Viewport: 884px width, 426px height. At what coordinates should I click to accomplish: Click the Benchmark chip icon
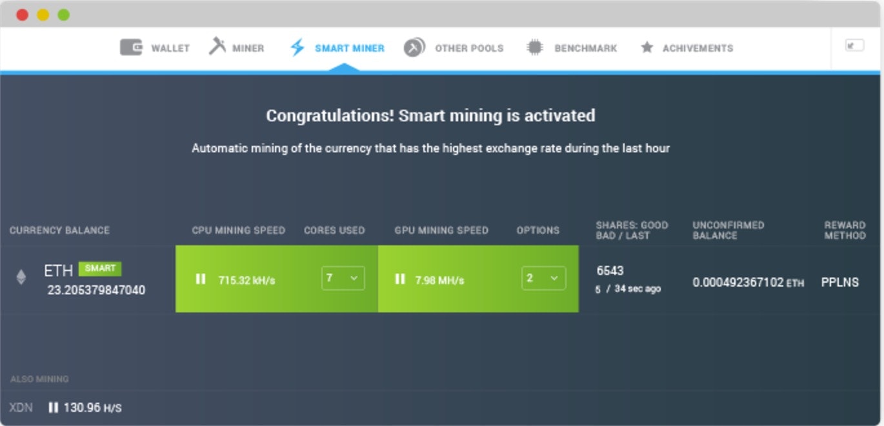click(534, 48)
